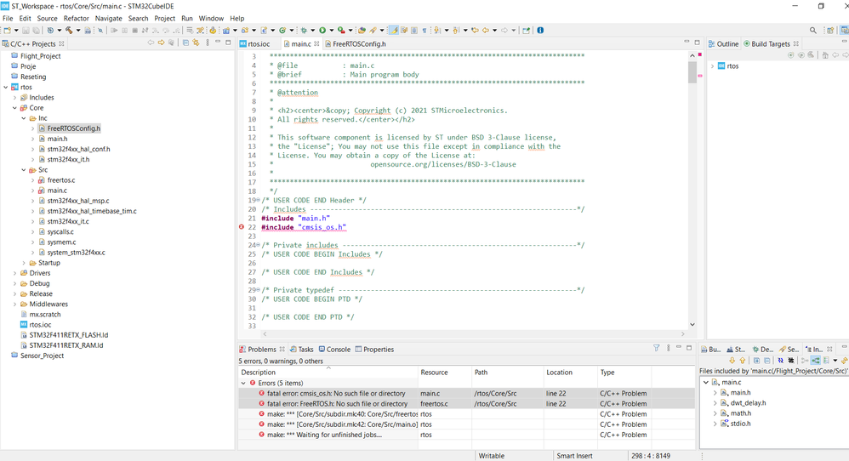Open the Project menu
Image resolution: width=849 pixels, height=461 pixels.
[x=164, y=18]
